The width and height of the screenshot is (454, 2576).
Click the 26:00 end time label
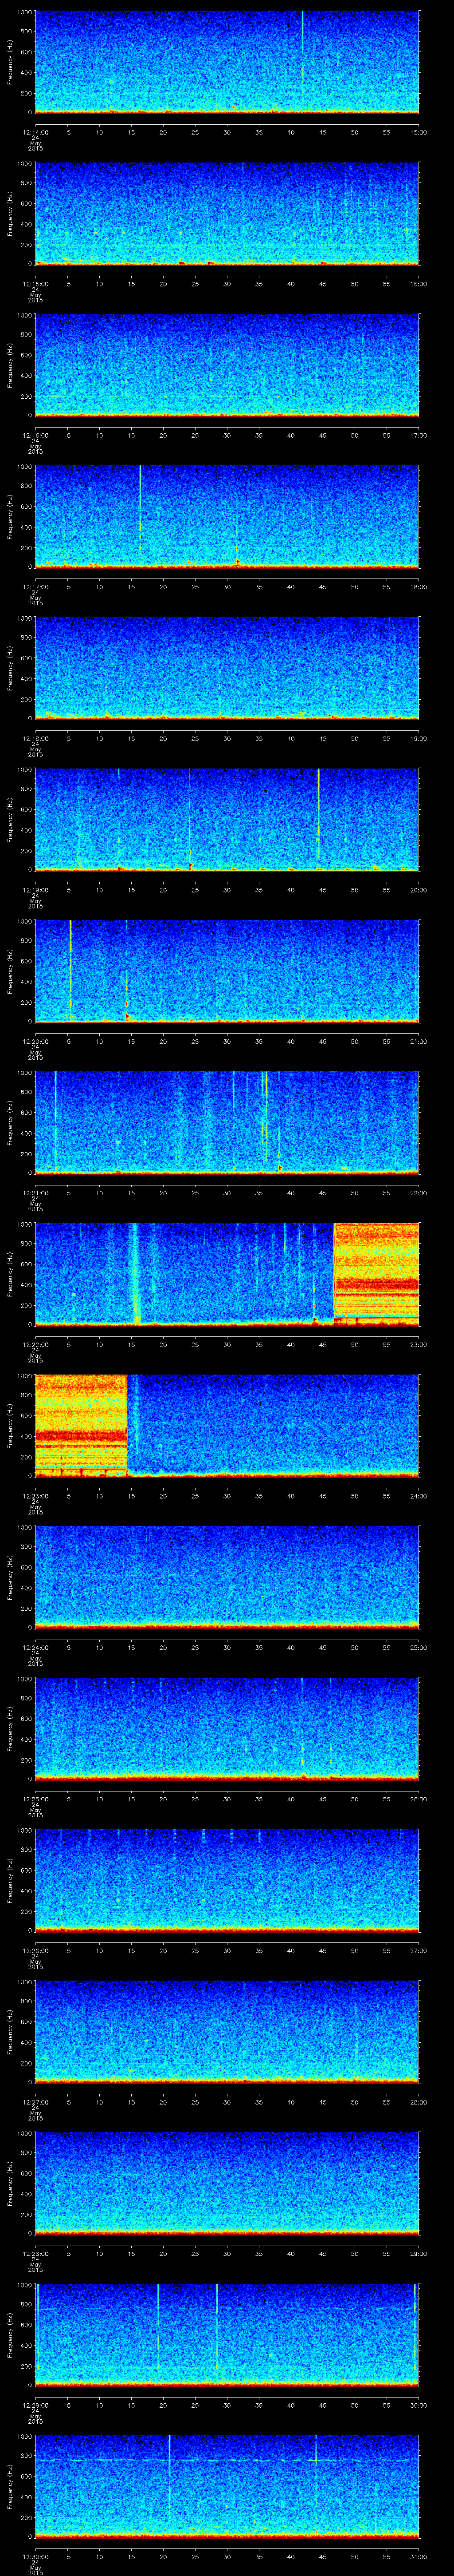point(418,1799)
